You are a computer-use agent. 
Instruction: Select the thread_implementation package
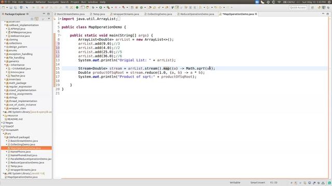(x=23, y=101)
